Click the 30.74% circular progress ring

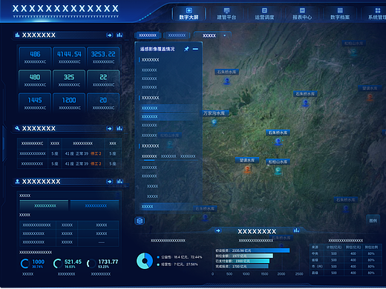tap(25, 264)
